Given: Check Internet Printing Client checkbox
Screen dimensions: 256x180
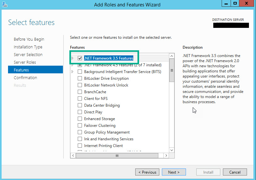Looking at the screenshot, I should tap(80, 146).
